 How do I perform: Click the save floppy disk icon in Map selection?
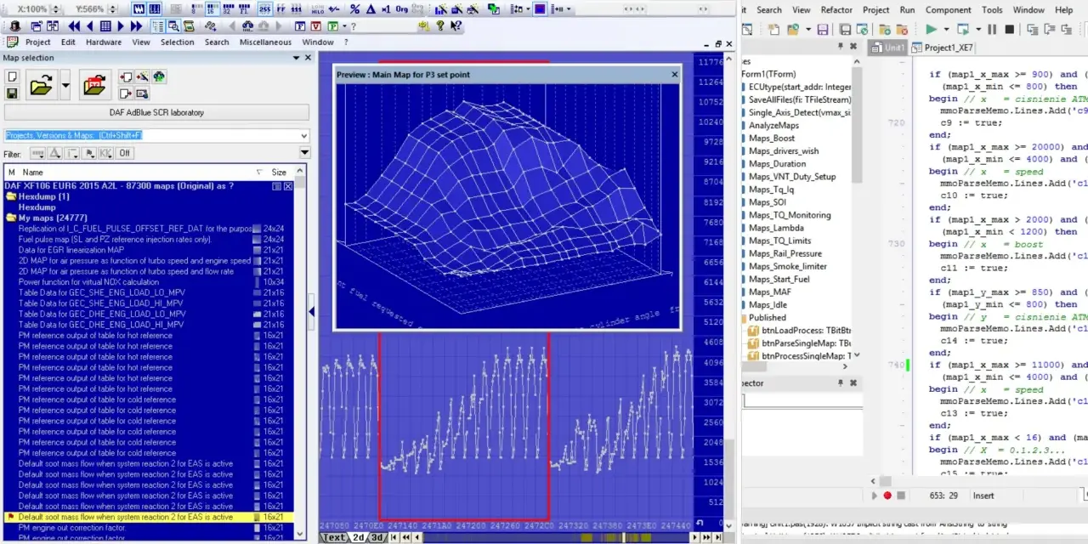click(12, 93)
